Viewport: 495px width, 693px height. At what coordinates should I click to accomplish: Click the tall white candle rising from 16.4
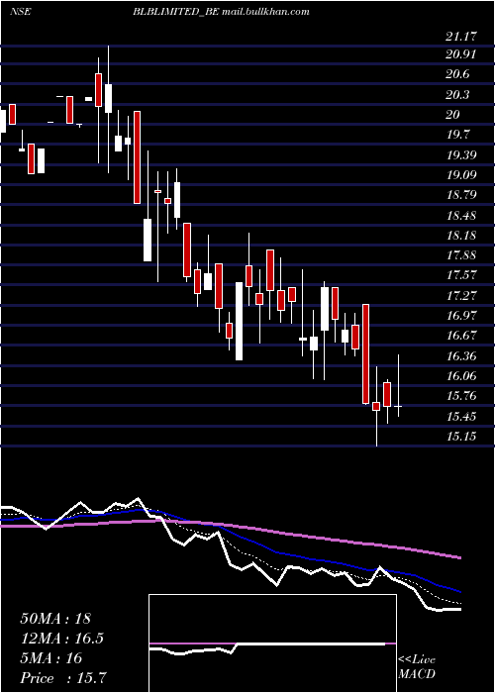pyautogui.click(x=239, y=321)
